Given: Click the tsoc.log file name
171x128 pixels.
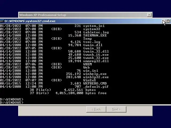Looking at the screenshot, I should (92, 42).
